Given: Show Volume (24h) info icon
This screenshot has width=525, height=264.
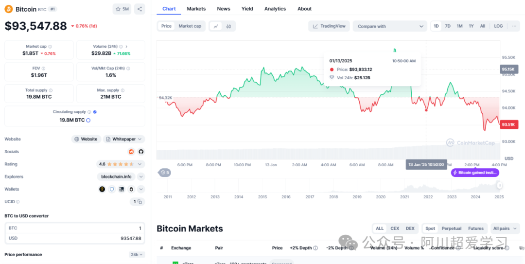Looking at the screenshot, I should (x=121, y=47).
